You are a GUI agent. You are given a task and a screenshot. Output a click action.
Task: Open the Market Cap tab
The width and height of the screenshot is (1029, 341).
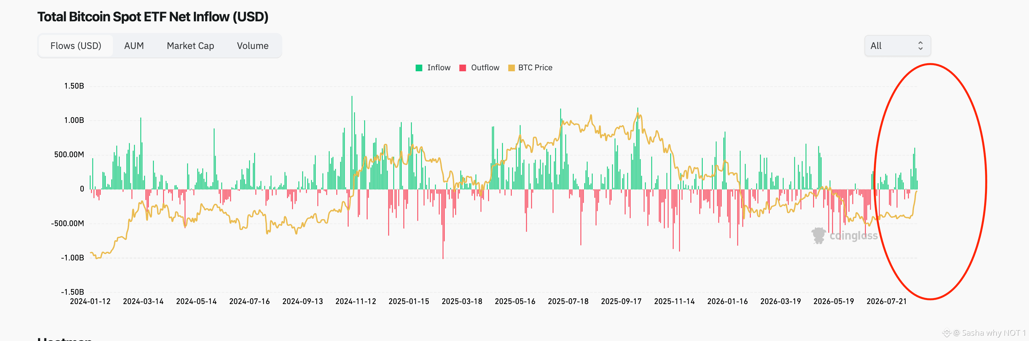(191, 46)
